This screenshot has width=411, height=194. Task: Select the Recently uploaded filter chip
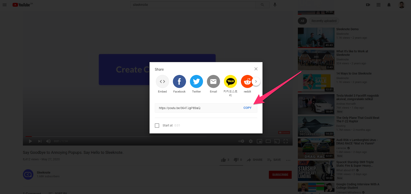click(x=324, y=21)
